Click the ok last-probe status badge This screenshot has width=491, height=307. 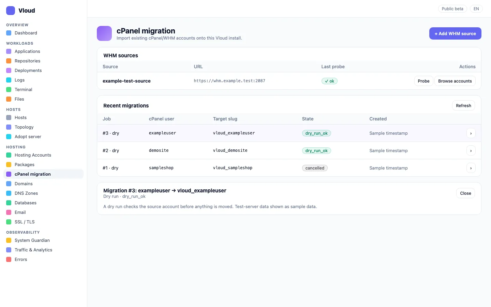pos(329,81)
